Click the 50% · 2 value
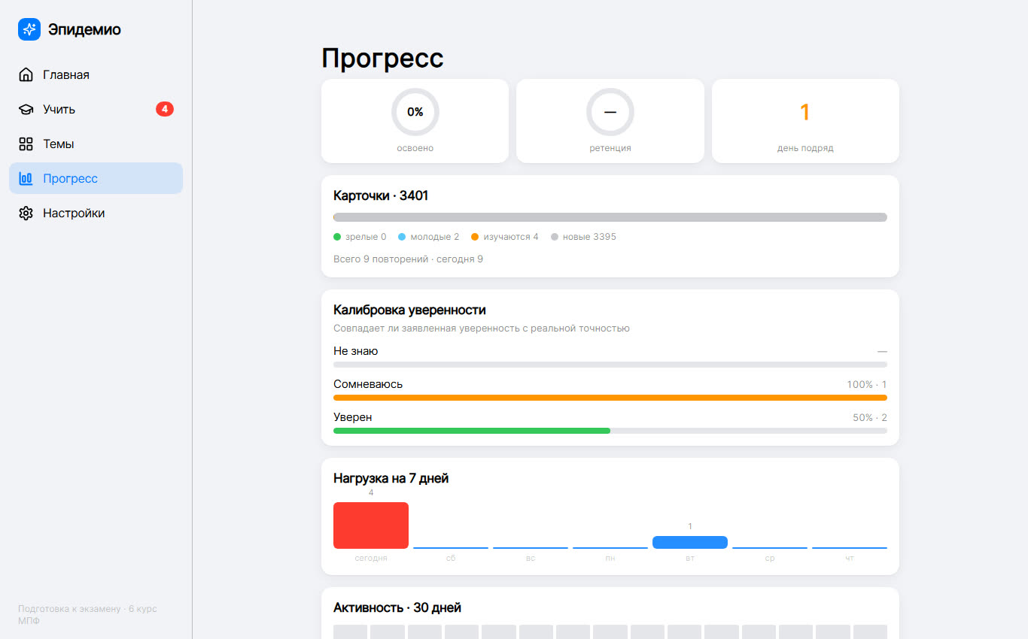Screen dimensions: 1028x639 pyautogui.click(x=870, y=418)
